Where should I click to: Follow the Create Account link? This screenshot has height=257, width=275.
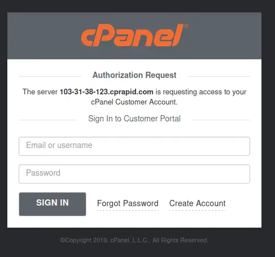[198, 203]
